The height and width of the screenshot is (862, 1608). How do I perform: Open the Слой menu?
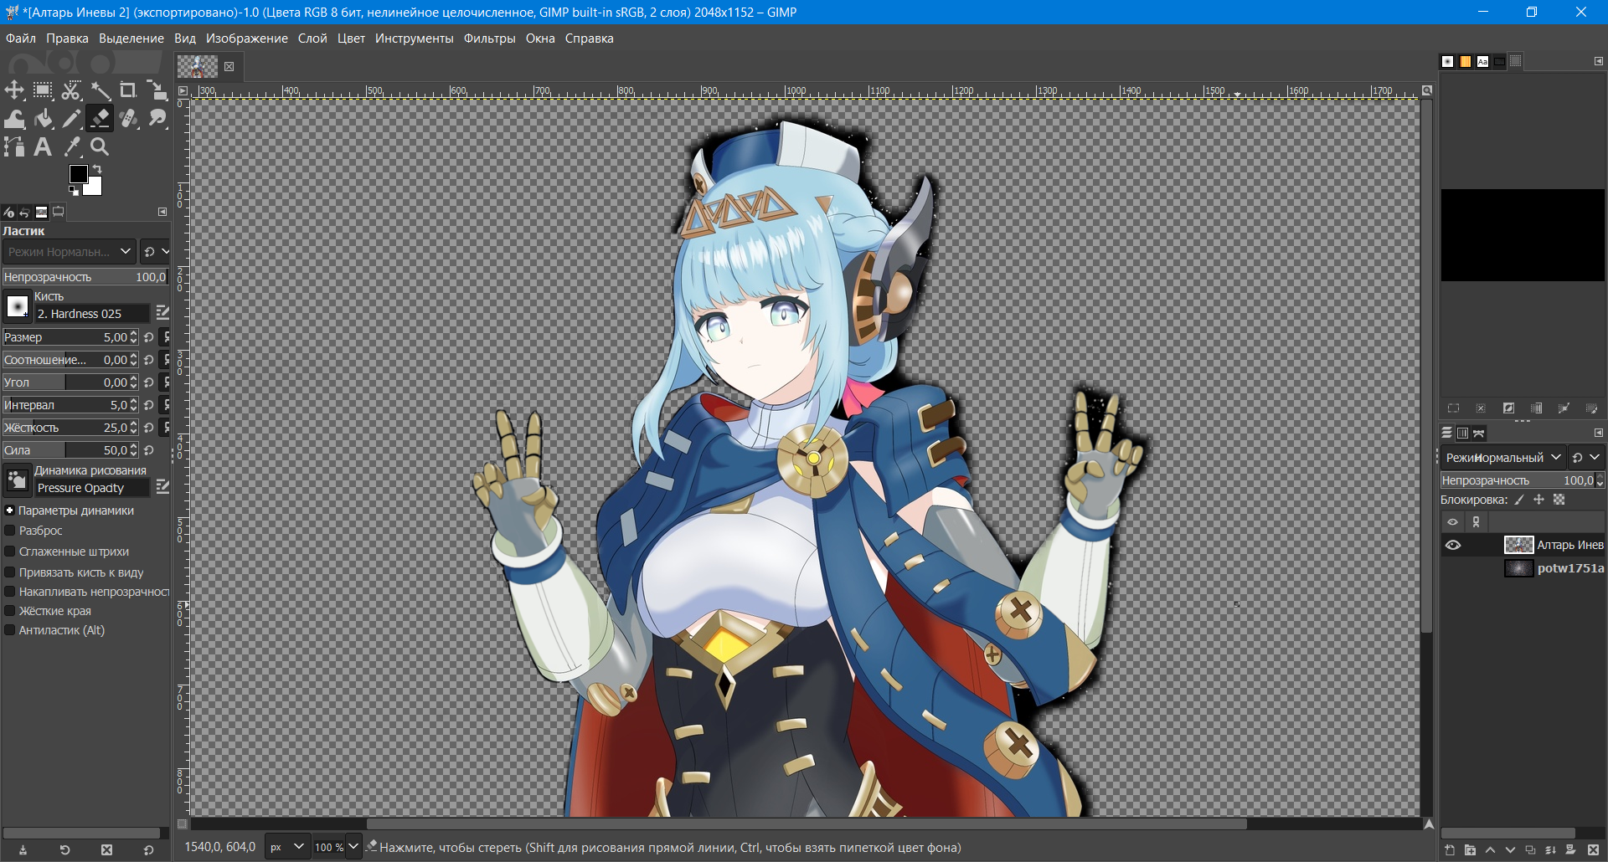click(312, 38)
